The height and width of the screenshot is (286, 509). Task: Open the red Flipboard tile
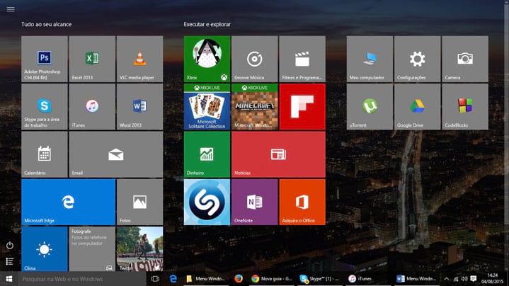tap(302, 106)
